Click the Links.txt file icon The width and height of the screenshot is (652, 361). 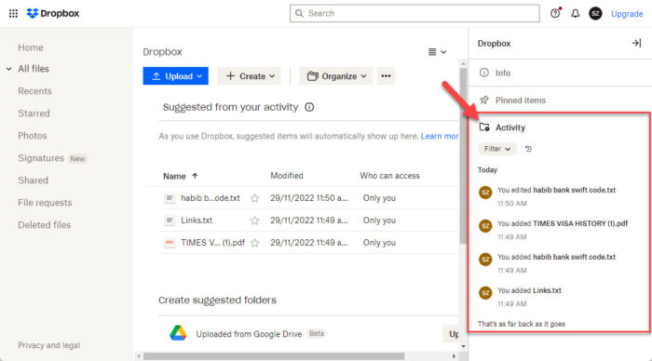[x=170, y=221]
